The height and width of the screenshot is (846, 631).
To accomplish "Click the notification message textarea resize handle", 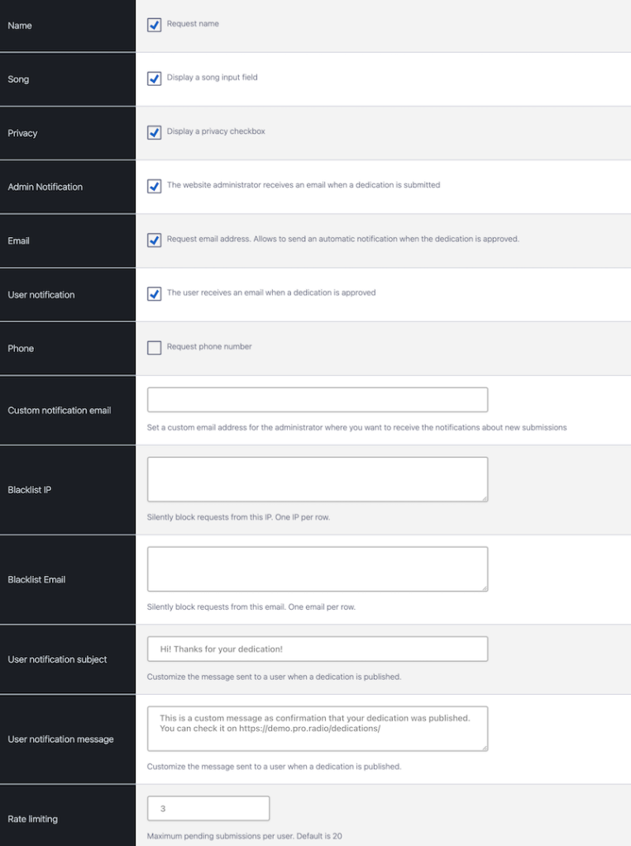I will (x=484, y=747).
